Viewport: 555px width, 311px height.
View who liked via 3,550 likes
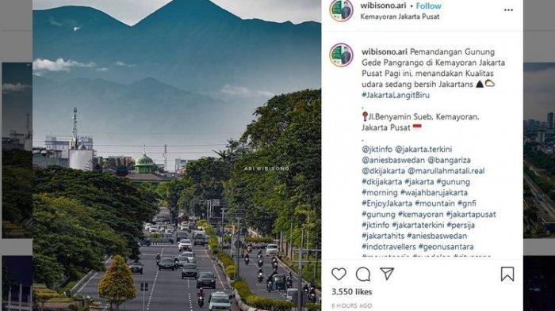tap(352, 292)
